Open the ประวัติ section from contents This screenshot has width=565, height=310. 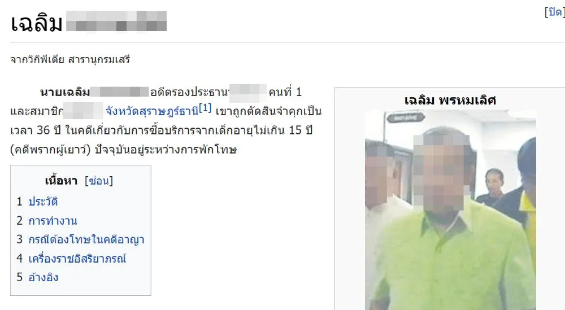pos(44,201)
